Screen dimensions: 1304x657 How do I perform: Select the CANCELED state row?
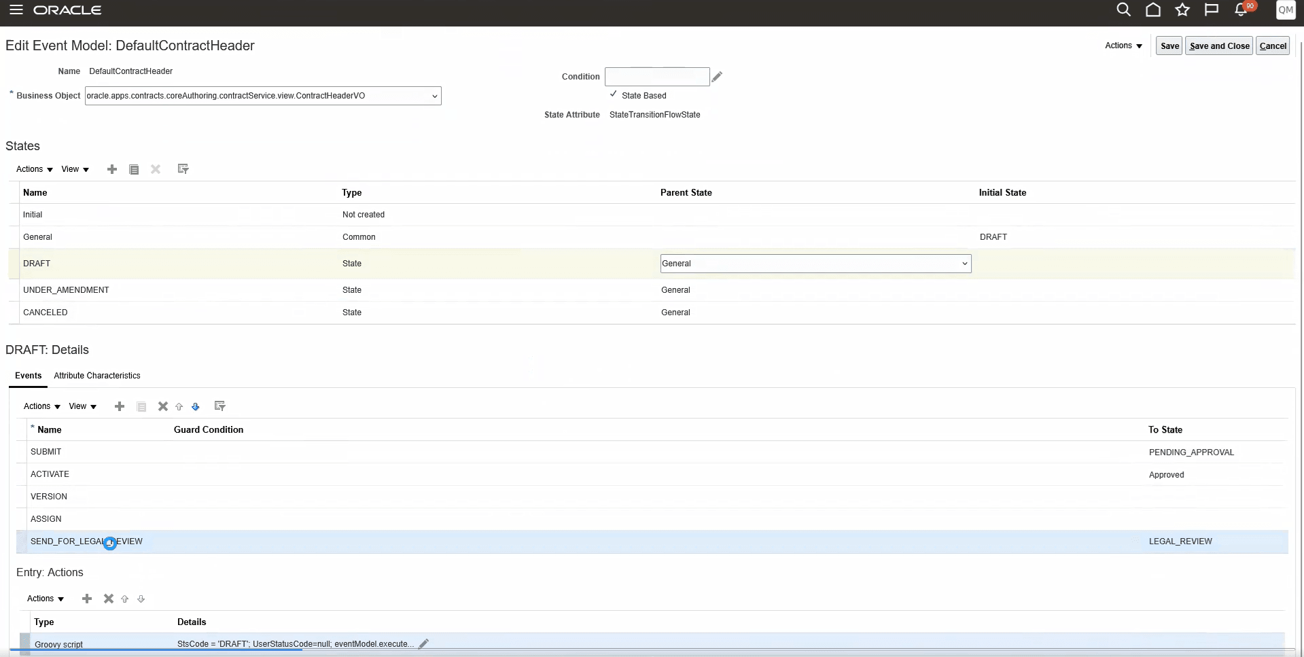click(652, 313)
